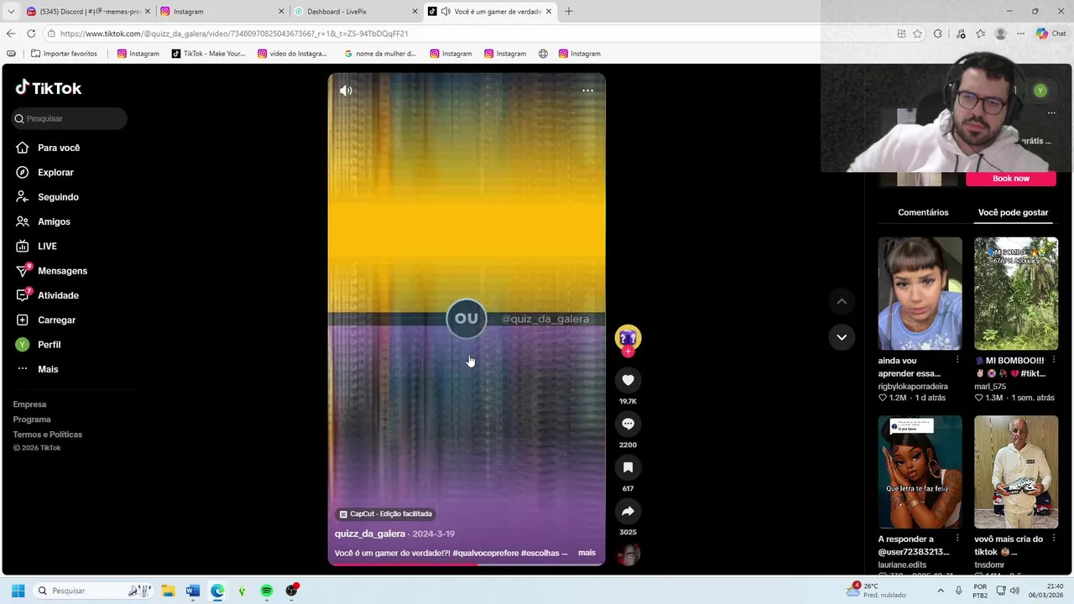Open the video's three-dot options menu
1074x604 pixels.
587,91
